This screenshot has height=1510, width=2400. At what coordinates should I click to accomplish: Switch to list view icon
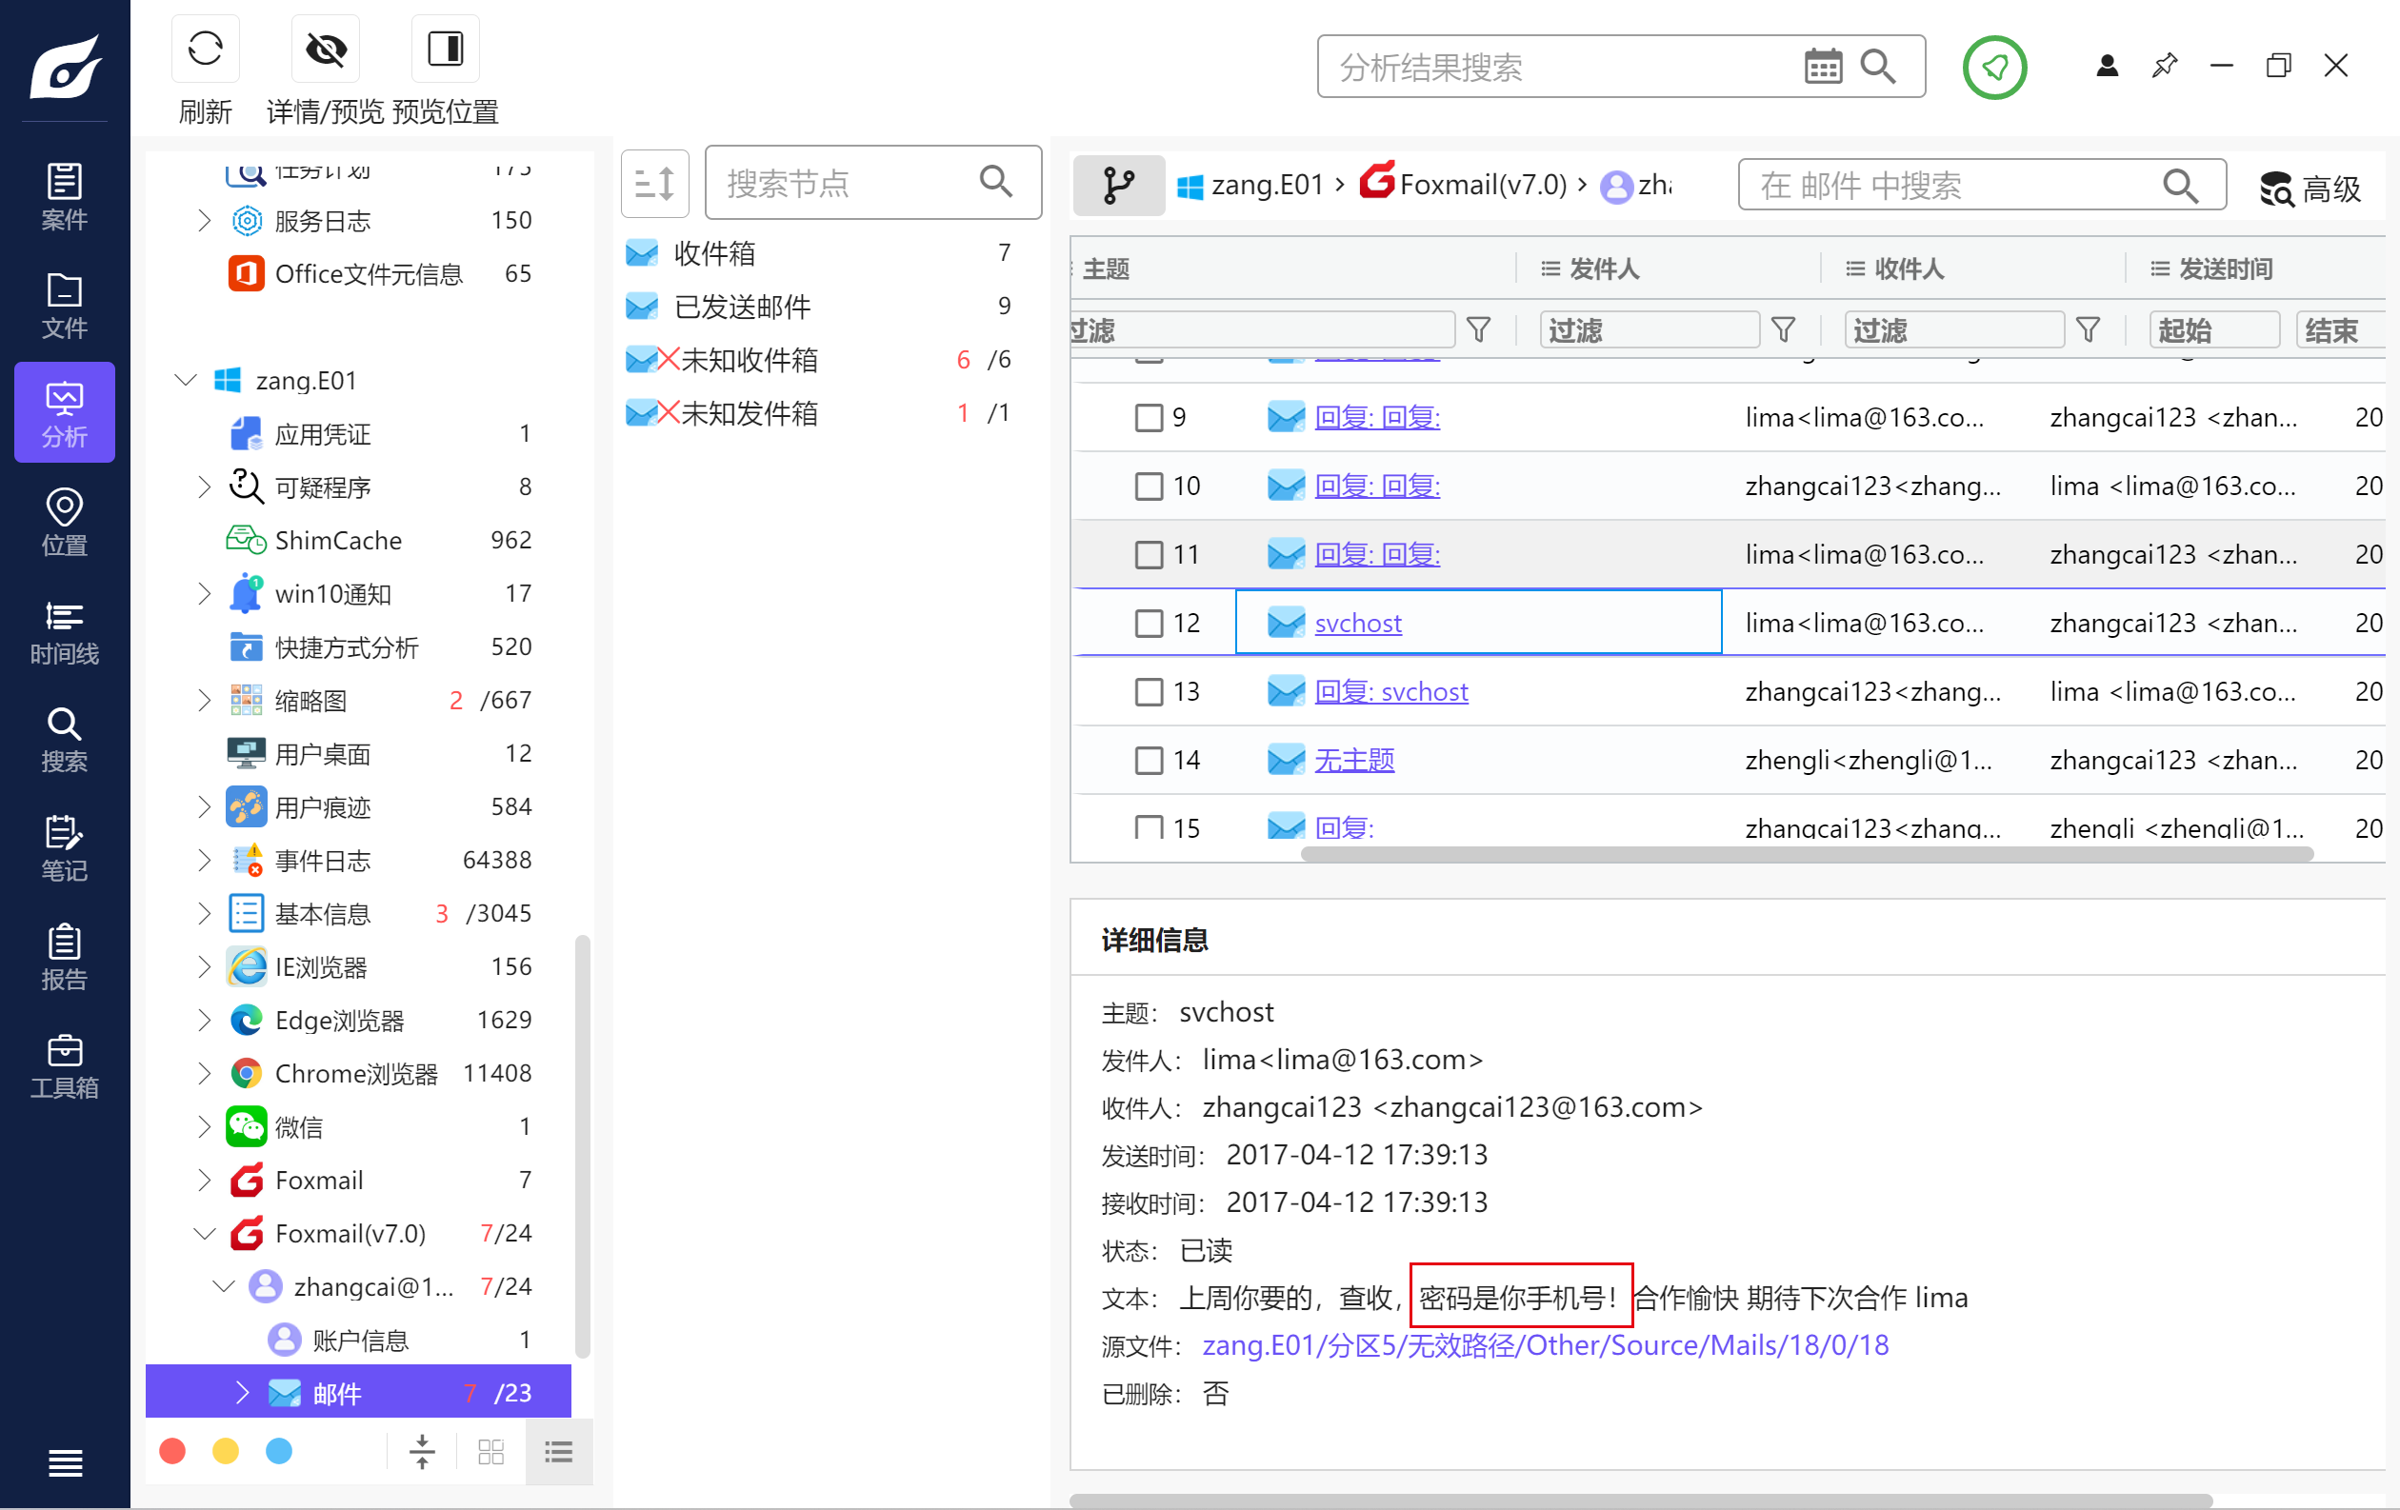point(558,1451)
